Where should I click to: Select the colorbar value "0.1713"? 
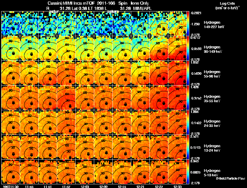(x=195, y=148)
